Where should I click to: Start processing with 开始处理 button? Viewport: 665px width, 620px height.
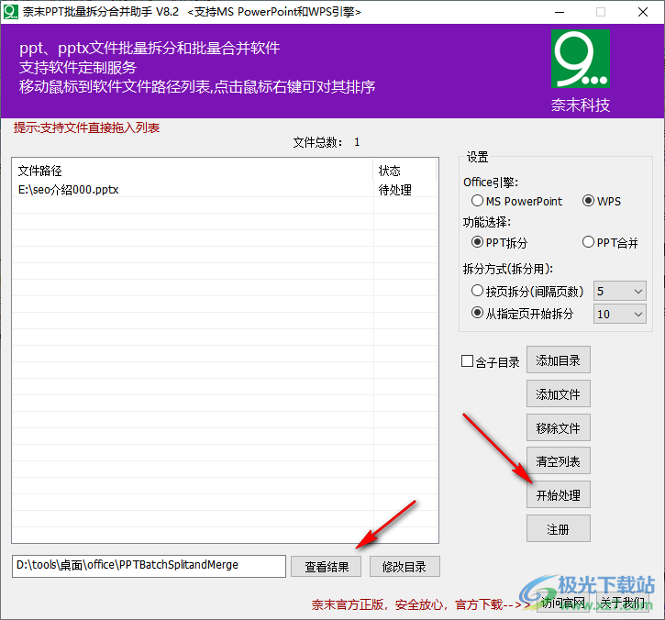(x=558, y=495)
